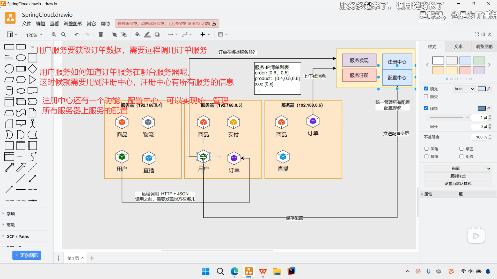Click the To Front icon in toolbar

pyautogui.click(x=114, y=34)
